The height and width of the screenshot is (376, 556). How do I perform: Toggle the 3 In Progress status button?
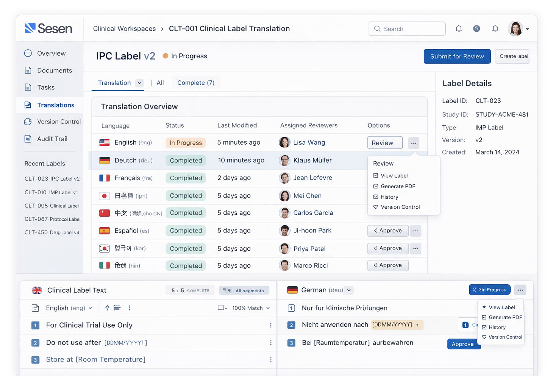pos(490,290)
